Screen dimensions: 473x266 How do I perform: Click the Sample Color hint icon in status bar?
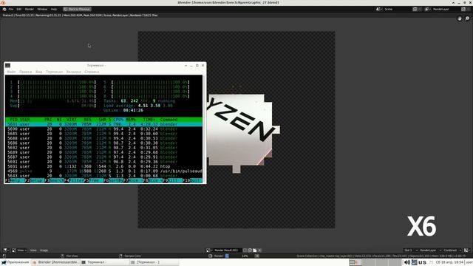[x=120, y=256]
